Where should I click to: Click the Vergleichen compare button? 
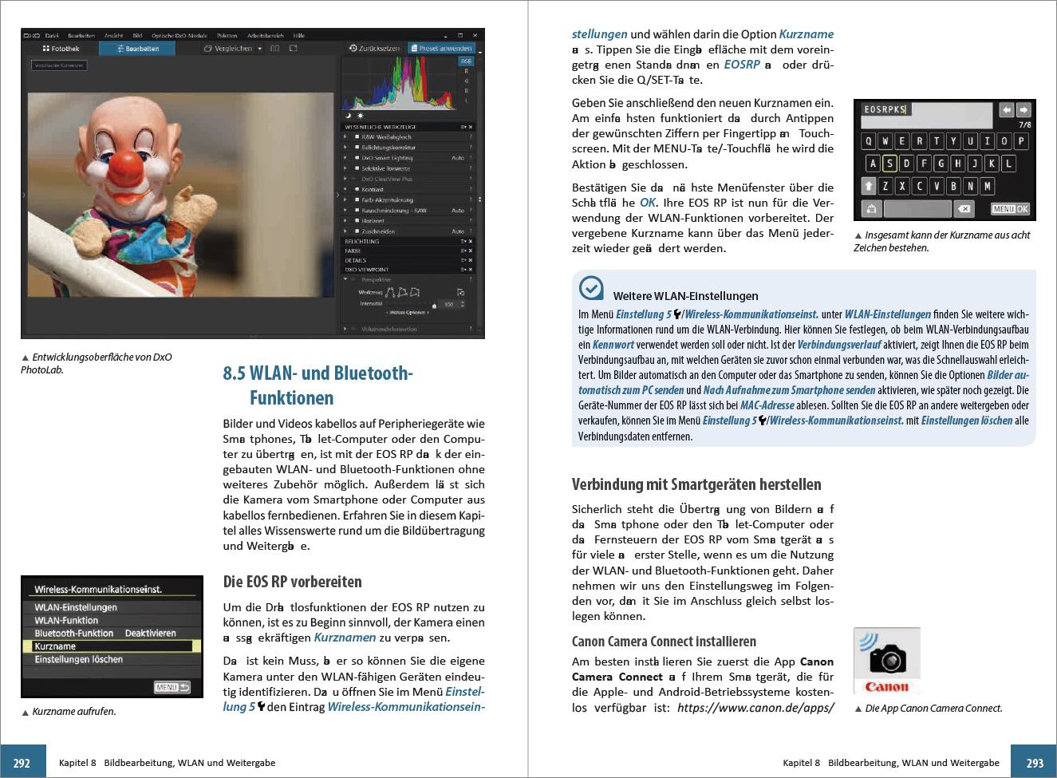(x=228, y=49)
